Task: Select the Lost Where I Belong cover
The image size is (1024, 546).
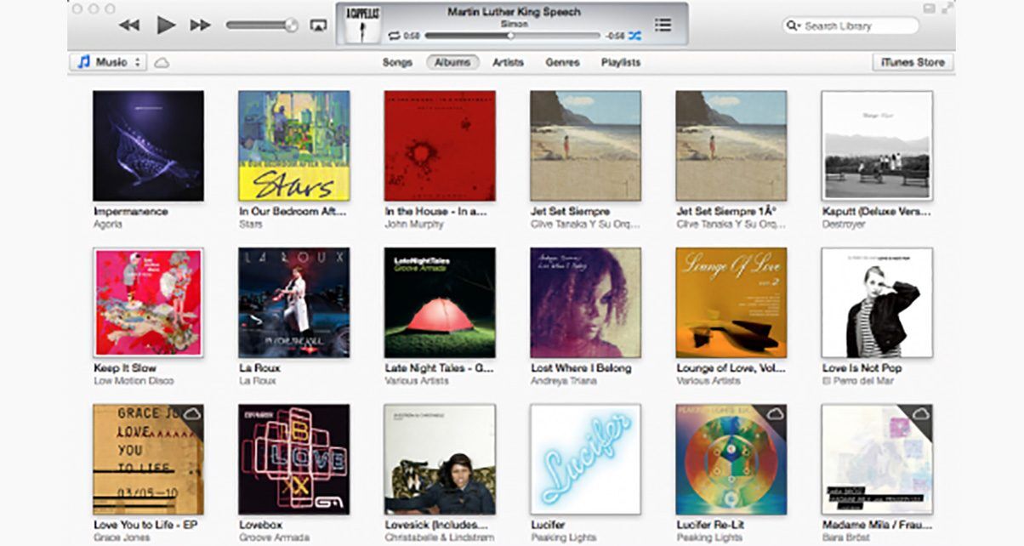Action: click(586, 302)
